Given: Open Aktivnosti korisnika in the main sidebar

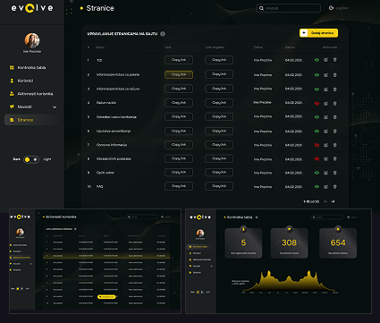Looking at the screenshot, I should [x=31, y=94].
